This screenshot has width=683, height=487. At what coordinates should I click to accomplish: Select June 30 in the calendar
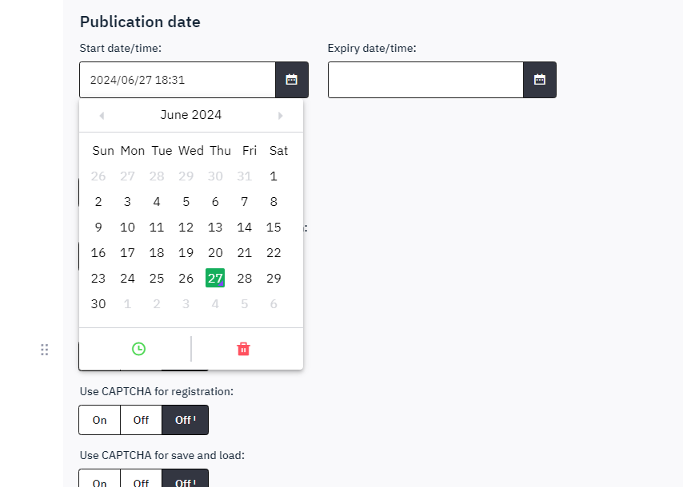(x=98, y=304)
